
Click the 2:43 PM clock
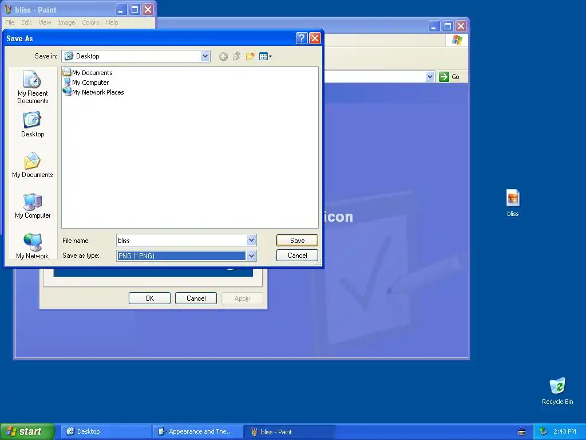pos(565,431)
